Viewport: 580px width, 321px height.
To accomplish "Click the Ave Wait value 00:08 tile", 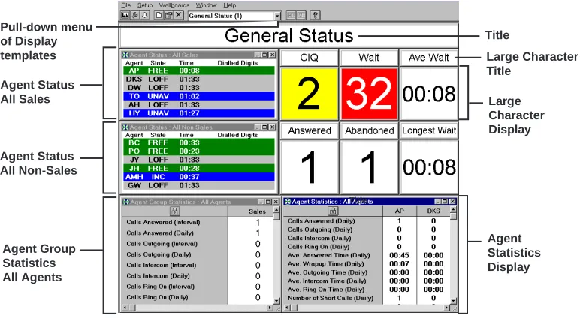I will [x=429, y=94].
